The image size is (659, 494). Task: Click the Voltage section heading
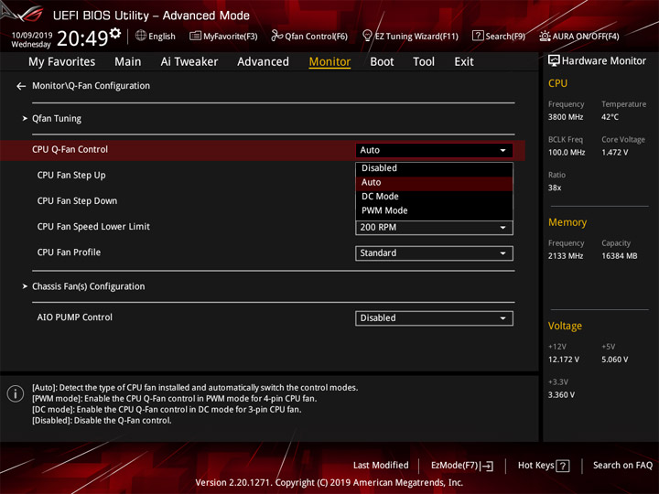pyautogui.click(x=565, y=326)
